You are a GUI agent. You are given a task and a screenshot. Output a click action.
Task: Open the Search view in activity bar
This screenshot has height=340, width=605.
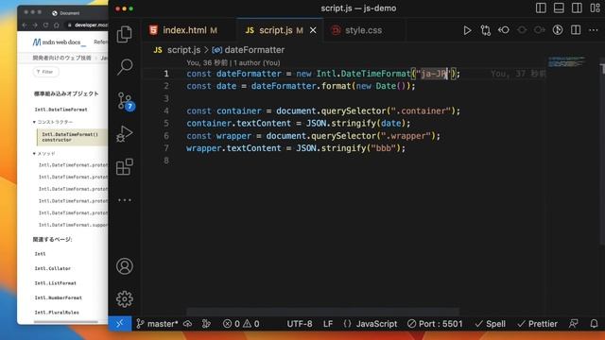pyautogui.click(x=125, y=67)
